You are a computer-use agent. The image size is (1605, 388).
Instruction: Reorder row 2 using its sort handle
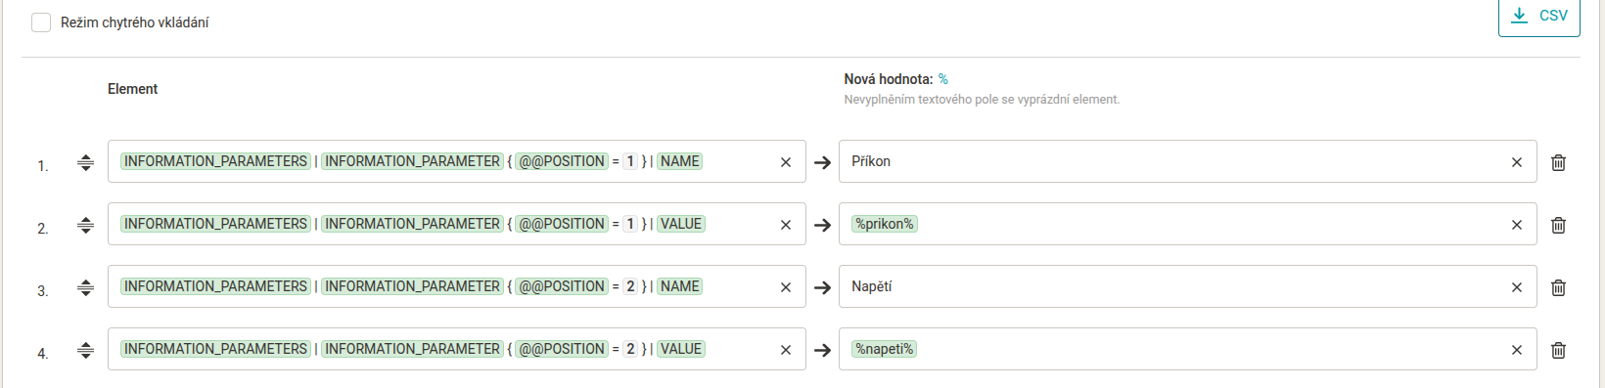(85, 226)
